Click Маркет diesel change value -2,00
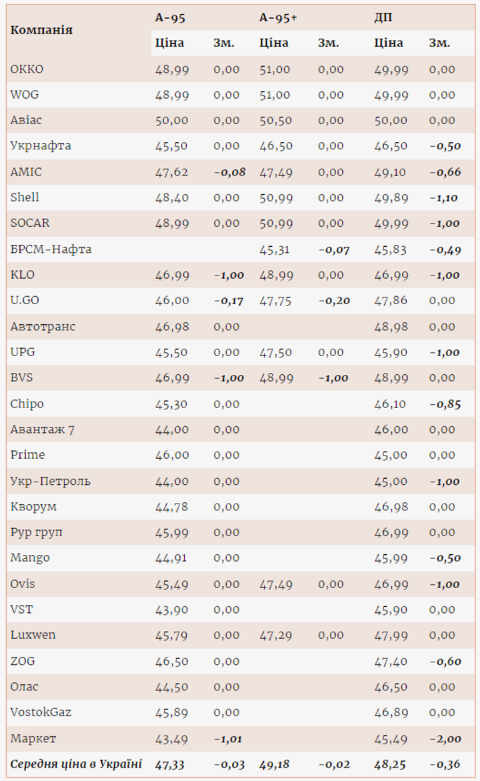The width and height of the screenshot is (480, 781). pyautogui.click(x=445, y=738)
